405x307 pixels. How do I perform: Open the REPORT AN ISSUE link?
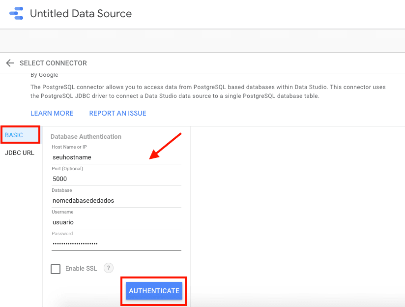117,113
